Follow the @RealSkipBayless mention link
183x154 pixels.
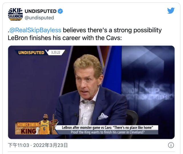(35, 30)
